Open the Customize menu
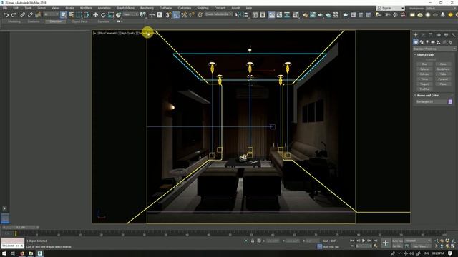The height and width of the screenshot is (257, 458). point(185,8)
